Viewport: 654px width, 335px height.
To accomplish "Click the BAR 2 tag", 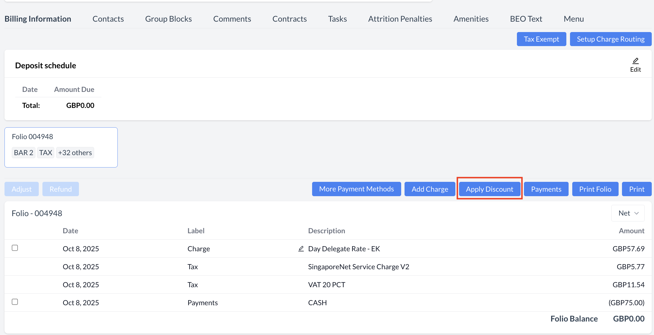I will (x=24, y=153).
